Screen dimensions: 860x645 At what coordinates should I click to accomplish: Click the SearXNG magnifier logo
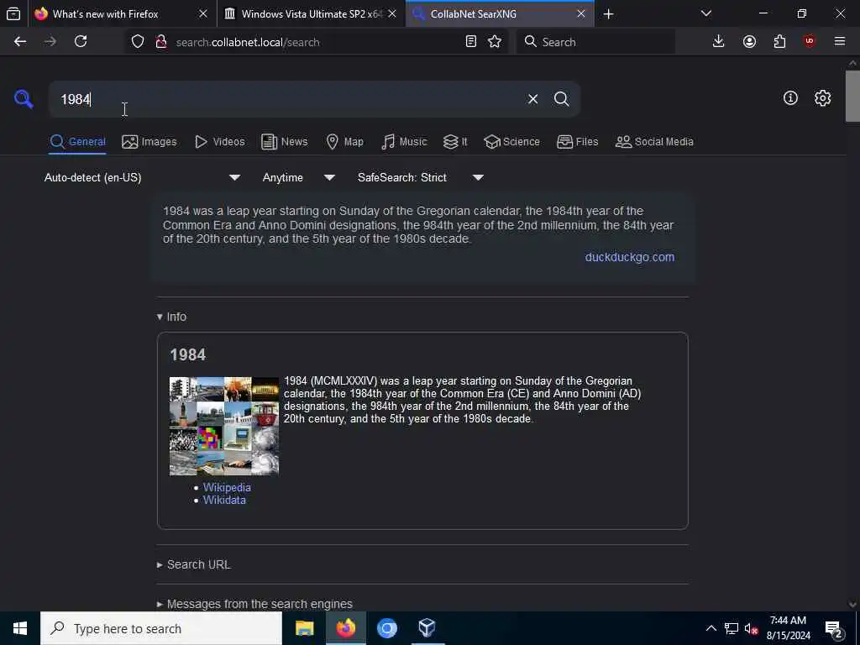coord(24,99)
